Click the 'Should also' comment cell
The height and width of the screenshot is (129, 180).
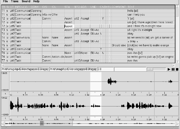[119, 45]
